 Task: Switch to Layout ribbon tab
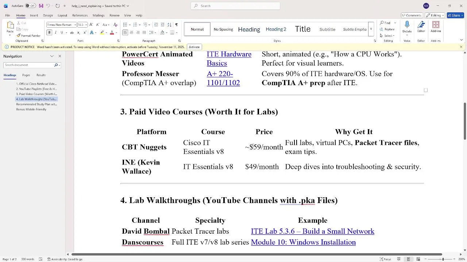point(62,15)
